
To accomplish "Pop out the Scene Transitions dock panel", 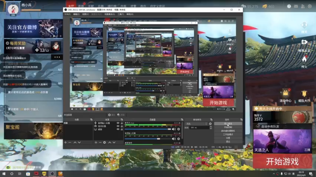I will [x=211, y=120].
